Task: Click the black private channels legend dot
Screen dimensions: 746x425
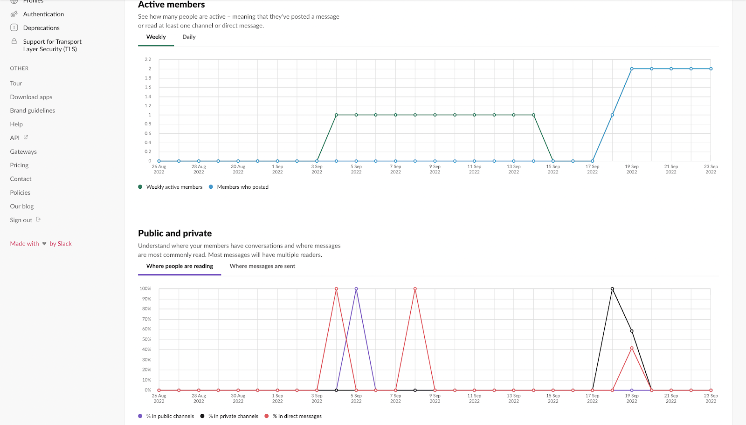Action: click(x=202, y=416)
